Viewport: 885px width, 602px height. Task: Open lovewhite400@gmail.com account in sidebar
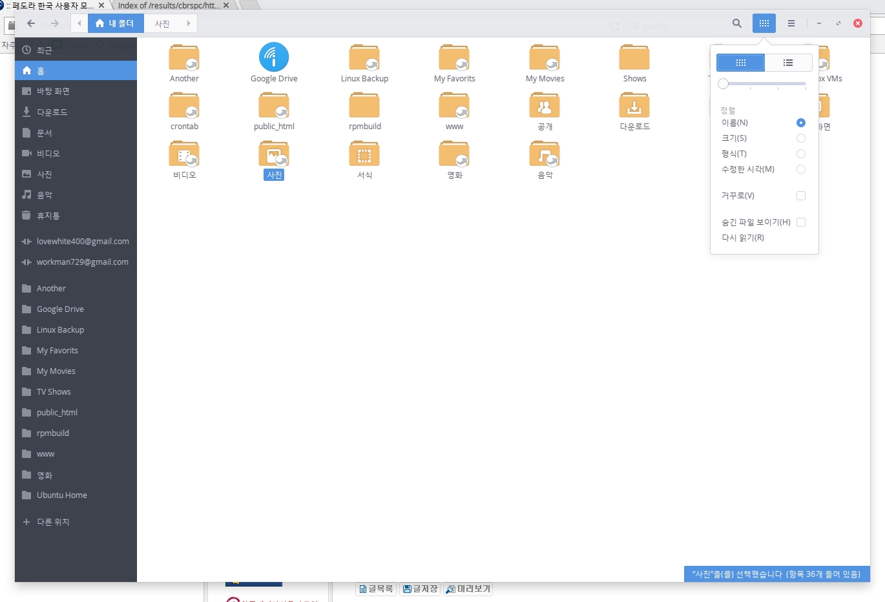pos(76,241)
